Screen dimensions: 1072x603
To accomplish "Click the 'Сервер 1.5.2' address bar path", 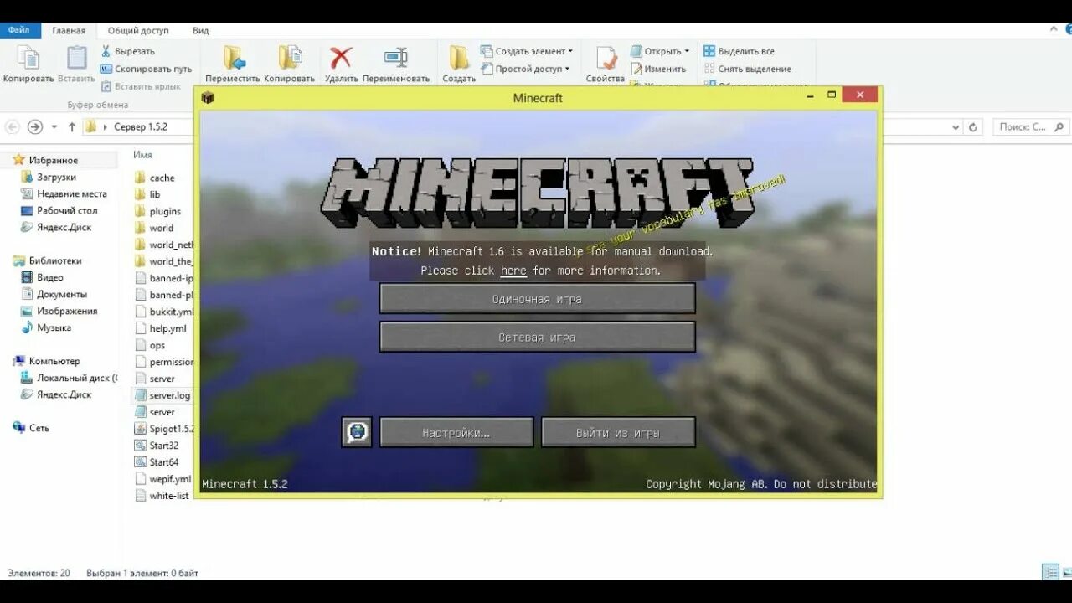I will click(141, 127).
